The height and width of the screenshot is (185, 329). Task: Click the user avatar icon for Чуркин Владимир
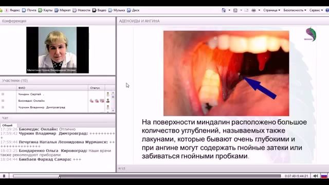pyautogui.click(x=108, y=107)
